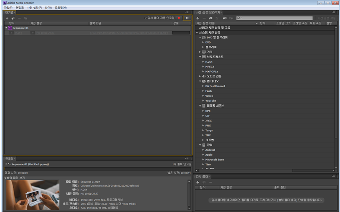Click delete preset minus in preset browser
Image resolution: width=340 pixels, height=212 pixels.
pos(204,18)
